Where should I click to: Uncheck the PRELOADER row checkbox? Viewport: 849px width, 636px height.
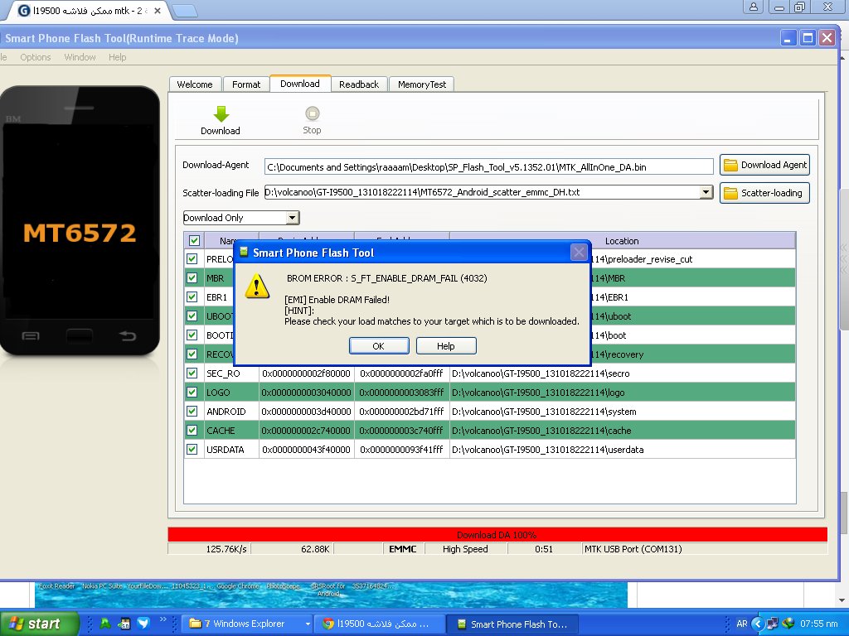192,258
